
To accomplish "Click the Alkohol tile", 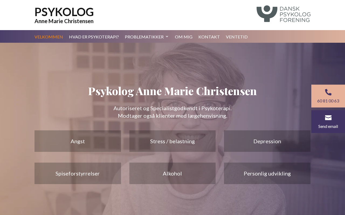I will (x=172, y=173).
